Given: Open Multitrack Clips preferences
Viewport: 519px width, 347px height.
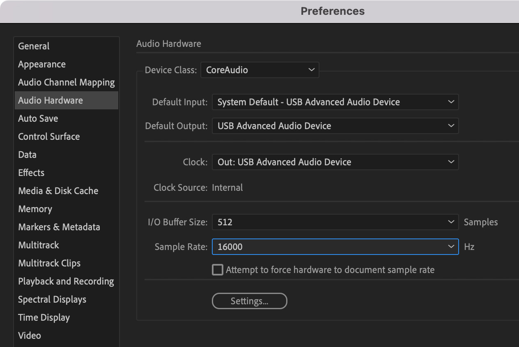Looking at the screenshot, I should [67, 263].
